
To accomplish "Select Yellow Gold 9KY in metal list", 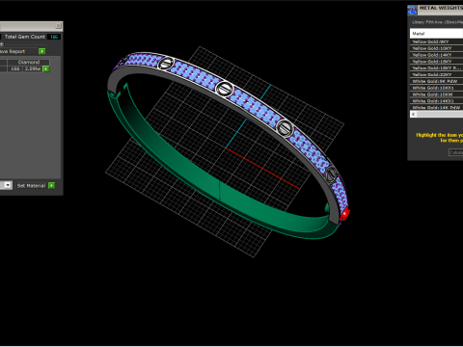I will (x=436, y=41).
